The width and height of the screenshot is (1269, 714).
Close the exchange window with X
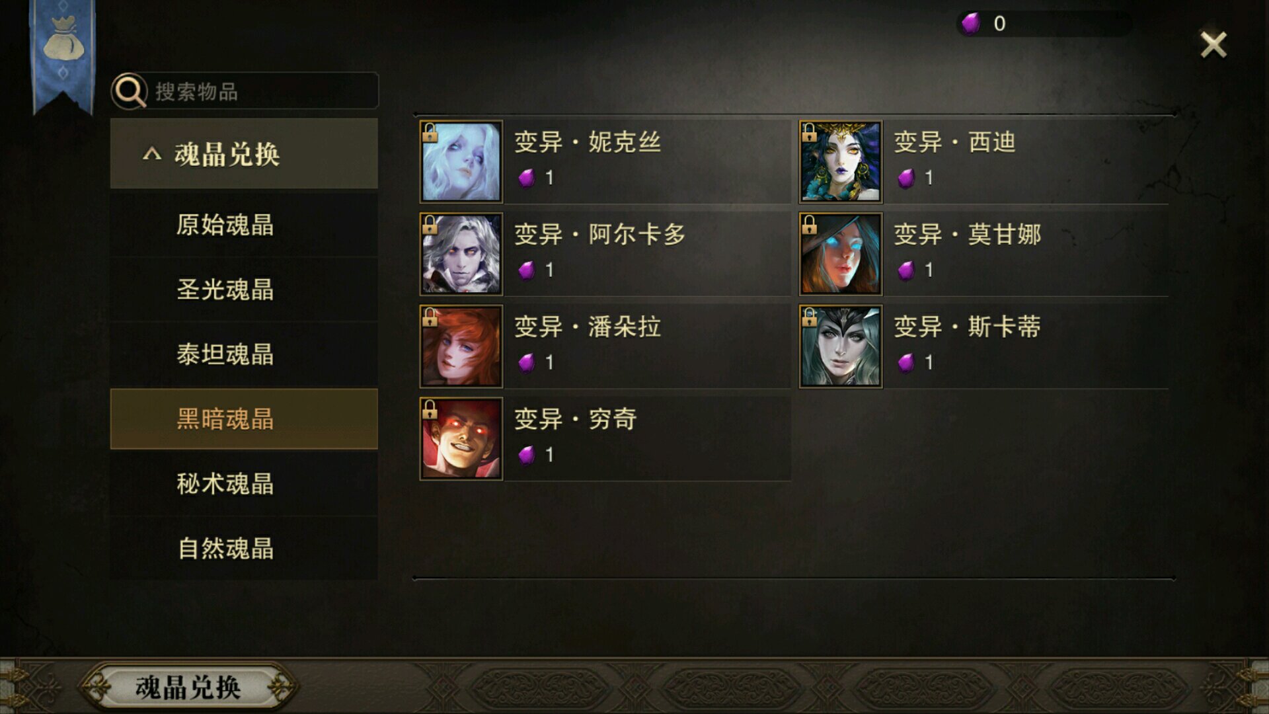1213,45
